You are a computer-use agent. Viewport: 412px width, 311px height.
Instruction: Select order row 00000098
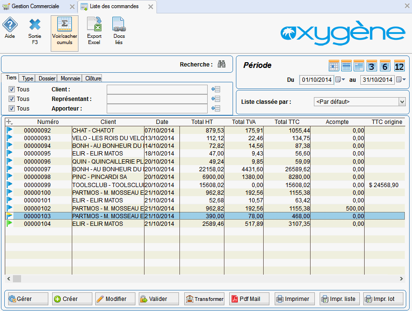(205, 177)
